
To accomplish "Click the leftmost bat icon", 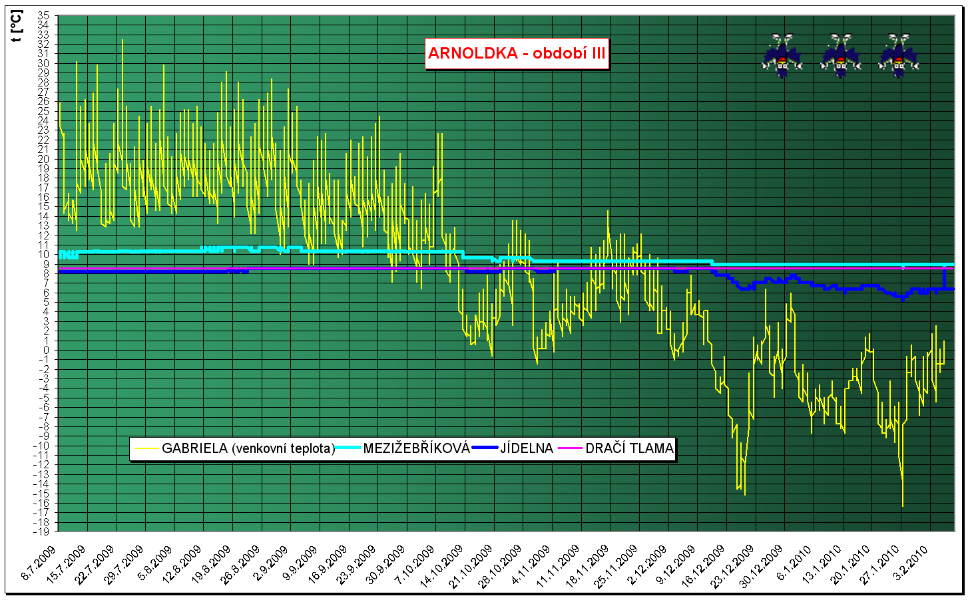I will pyautogui.click(x=782, y=56).
